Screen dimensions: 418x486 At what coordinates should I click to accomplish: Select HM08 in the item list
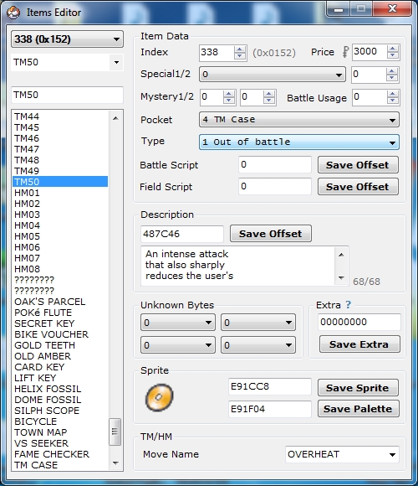[x=60, y=269]
